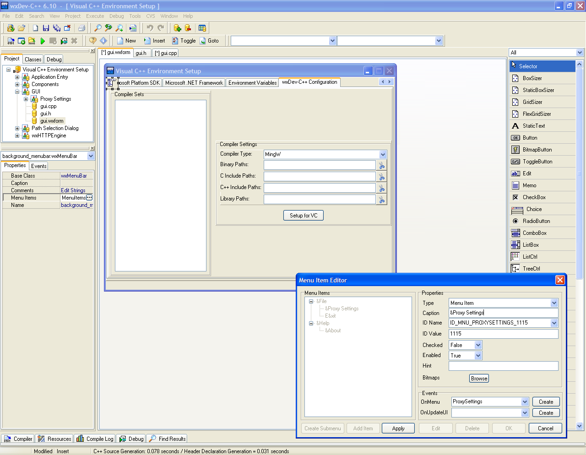Click Create button next to OnMenu

(x=546, y=402)
